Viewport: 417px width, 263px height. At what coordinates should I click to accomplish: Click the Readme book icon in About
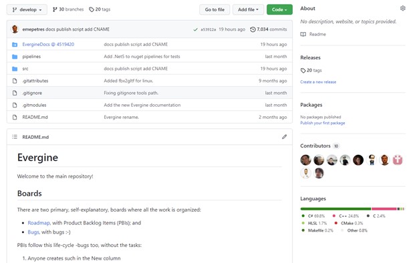coord(303,34)
